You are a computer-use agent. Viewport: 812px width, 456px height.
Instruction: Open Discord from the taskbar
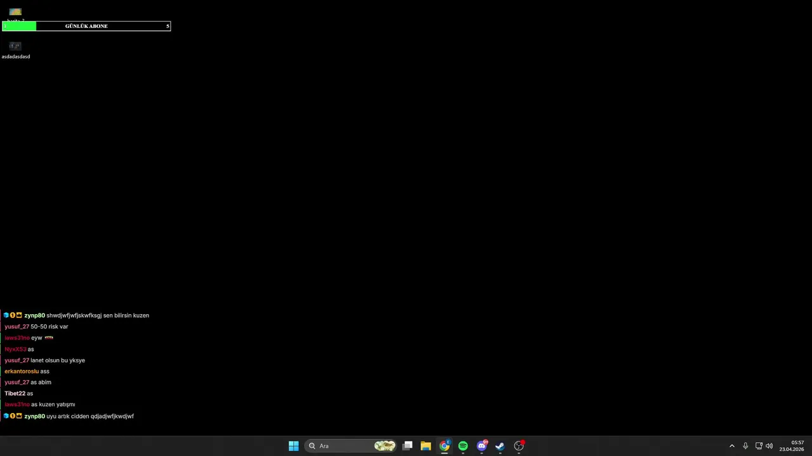click(x=481, y=446)
